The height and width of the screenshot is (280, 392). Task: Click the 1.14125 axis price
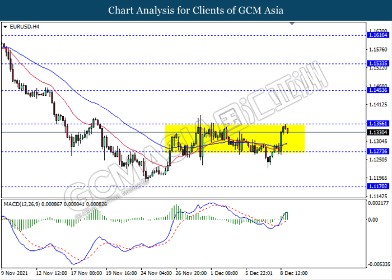pyautogui.click(x=378, y=105)
